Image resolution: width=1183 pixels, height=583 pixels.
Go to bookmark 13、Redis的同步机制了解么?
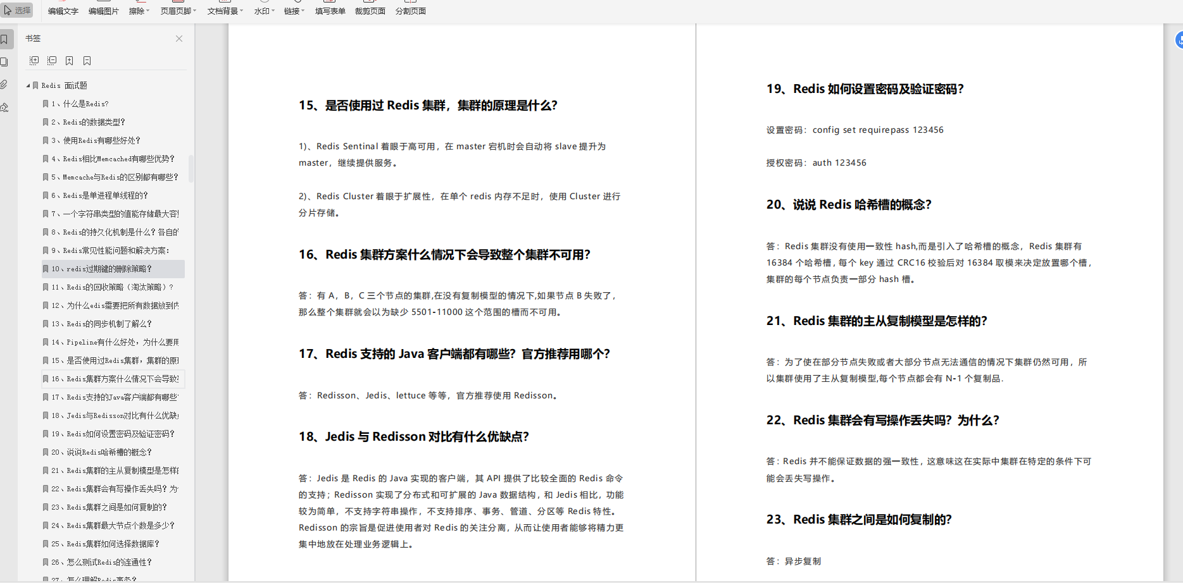[101, 324]
